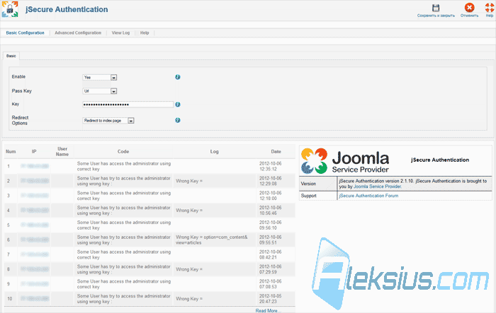Click code text in log row 3
This screenshot has height=313, width=496.
[x=124, y=196]
